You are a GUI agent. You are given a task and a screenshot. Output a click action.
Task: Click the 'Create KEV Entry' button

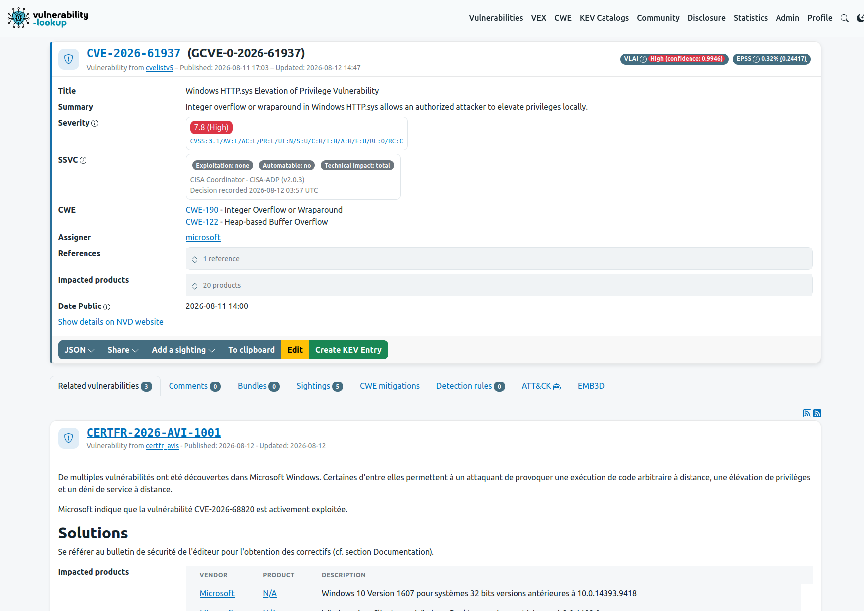coord(348,350)
